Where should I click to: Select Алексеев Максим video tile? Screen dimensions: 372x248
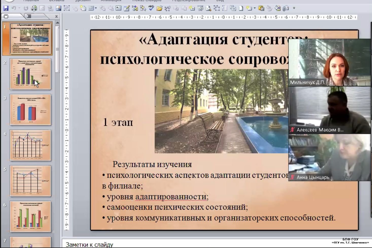click(330, 110)
